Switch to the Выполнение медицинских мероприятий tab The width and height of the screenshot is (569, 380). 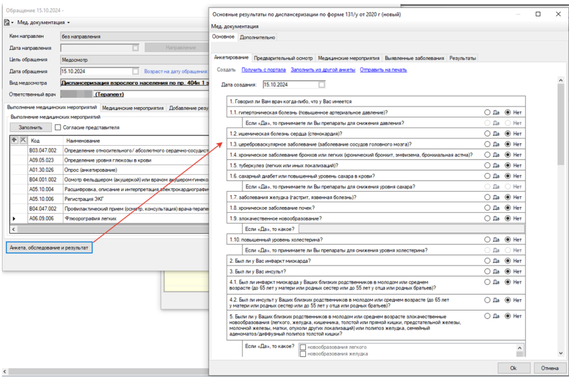point(52,107)
